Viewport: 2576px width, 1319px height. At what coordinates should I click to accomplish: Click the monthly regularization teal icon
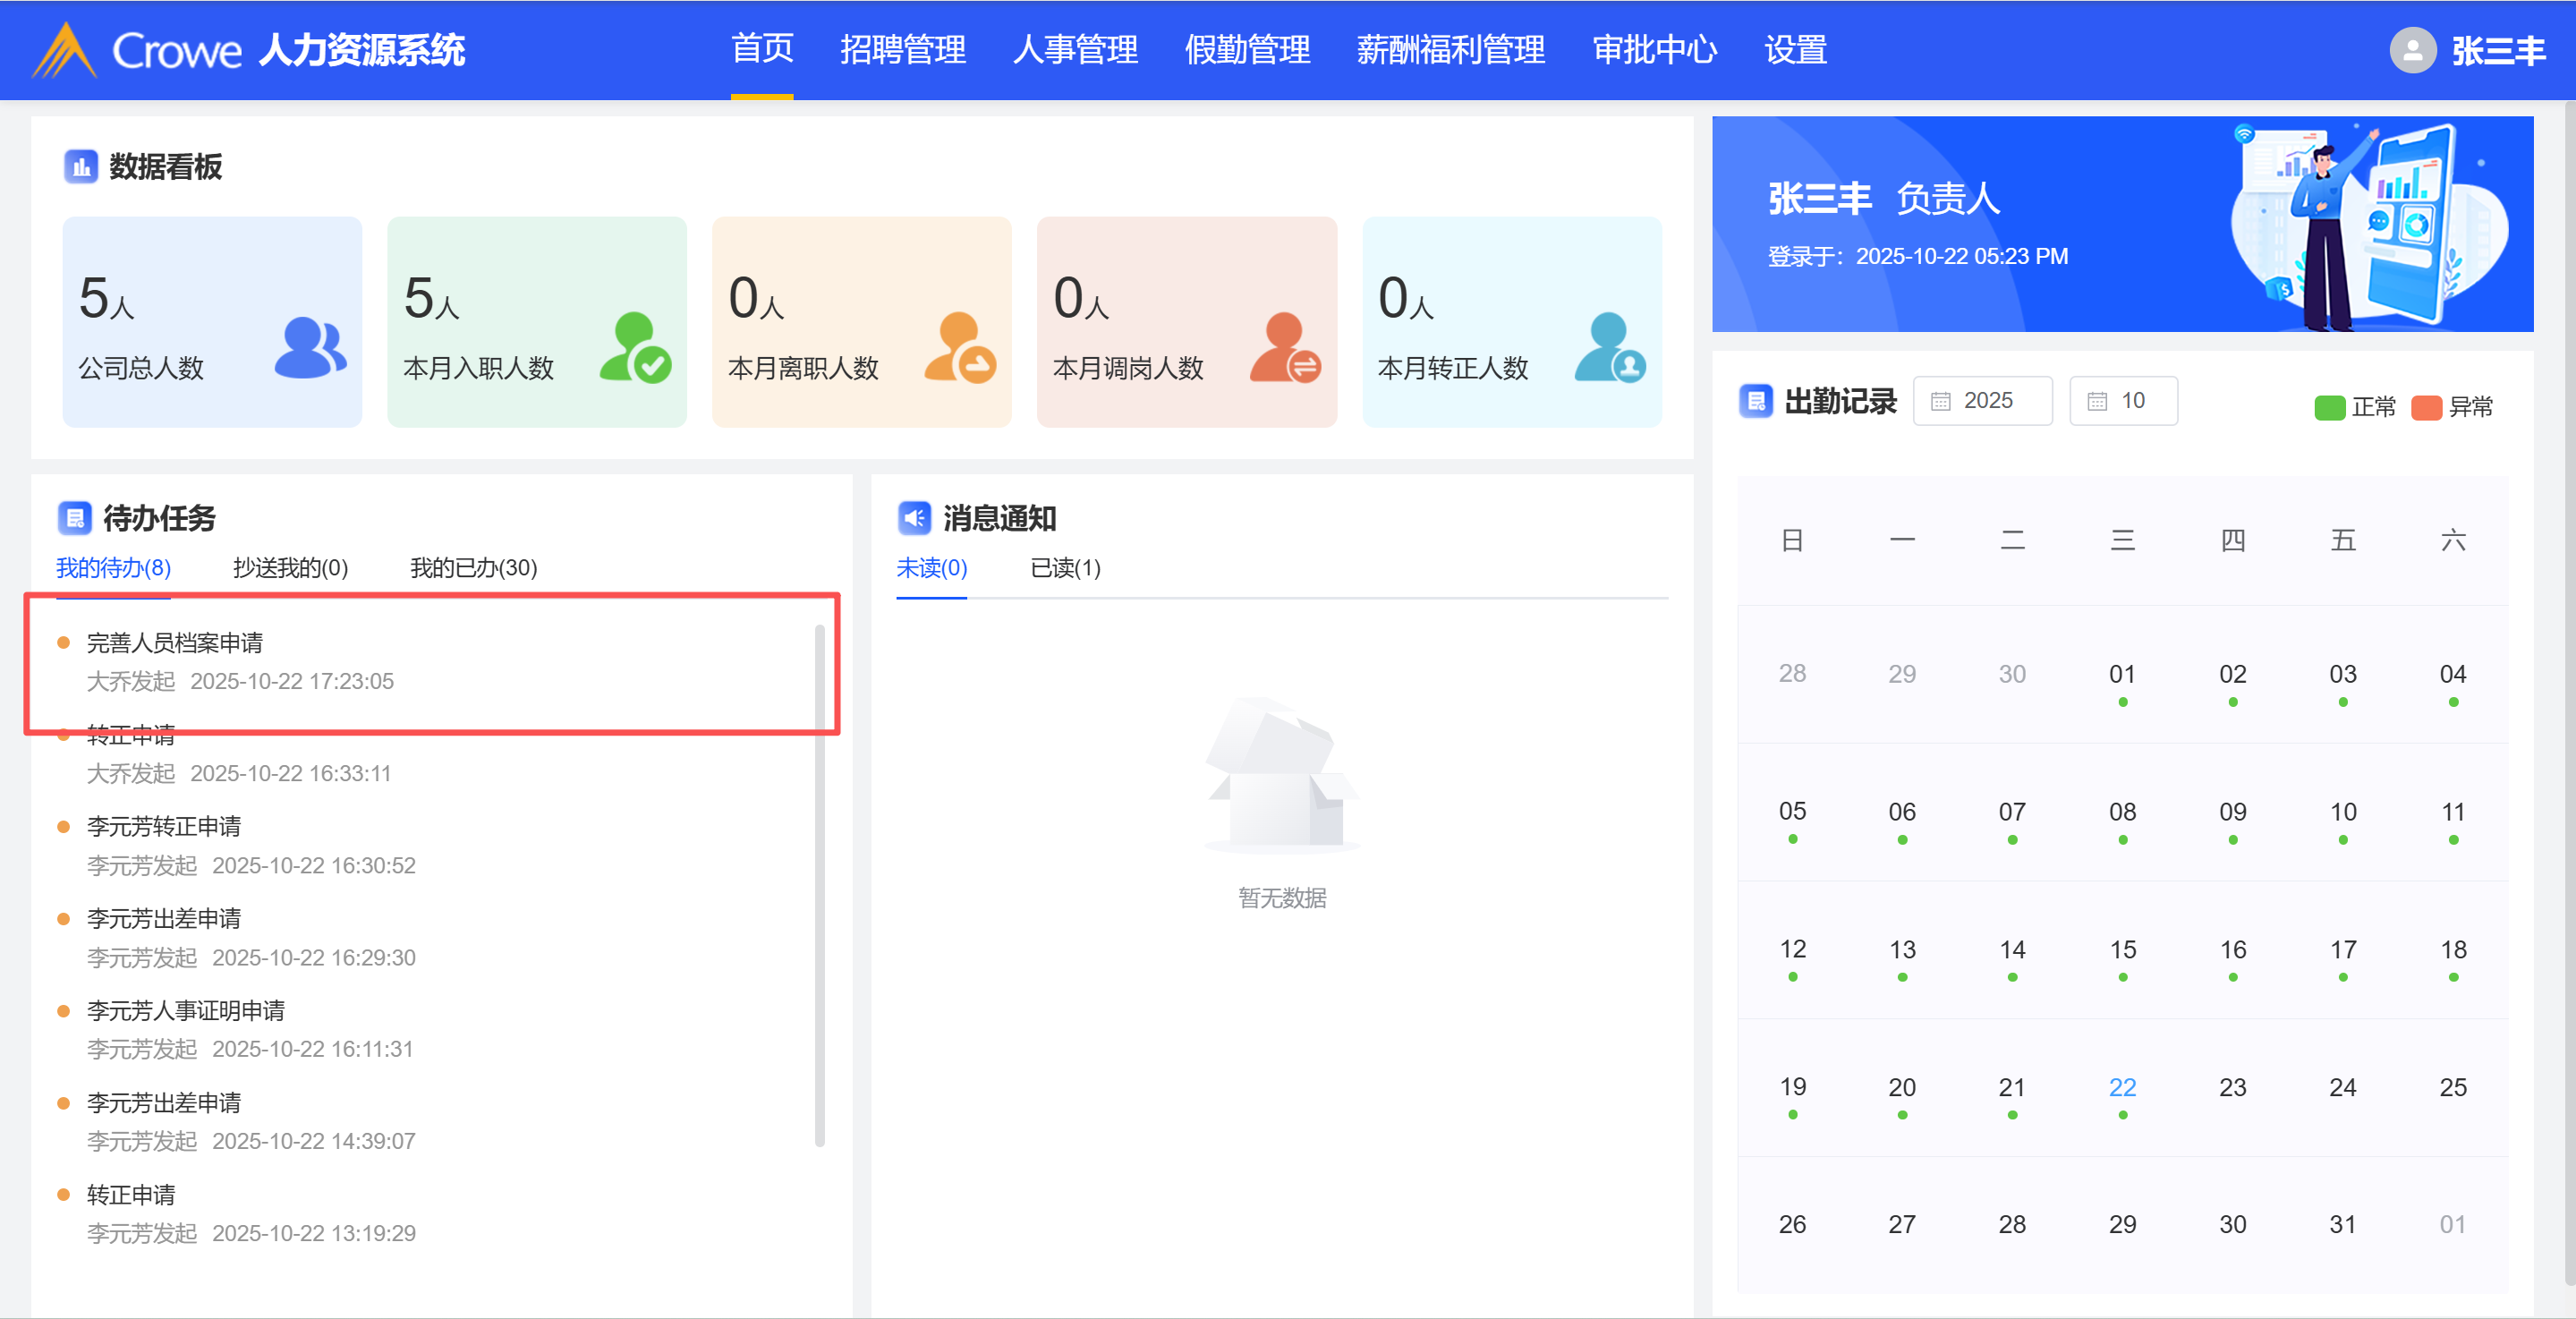point(1610,348)
